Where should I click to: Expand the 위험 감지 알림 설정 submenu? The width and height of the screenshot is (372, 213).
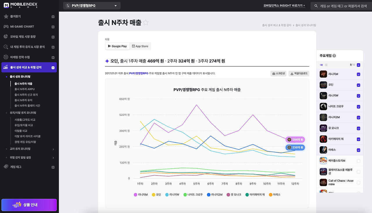pos(53,158)
